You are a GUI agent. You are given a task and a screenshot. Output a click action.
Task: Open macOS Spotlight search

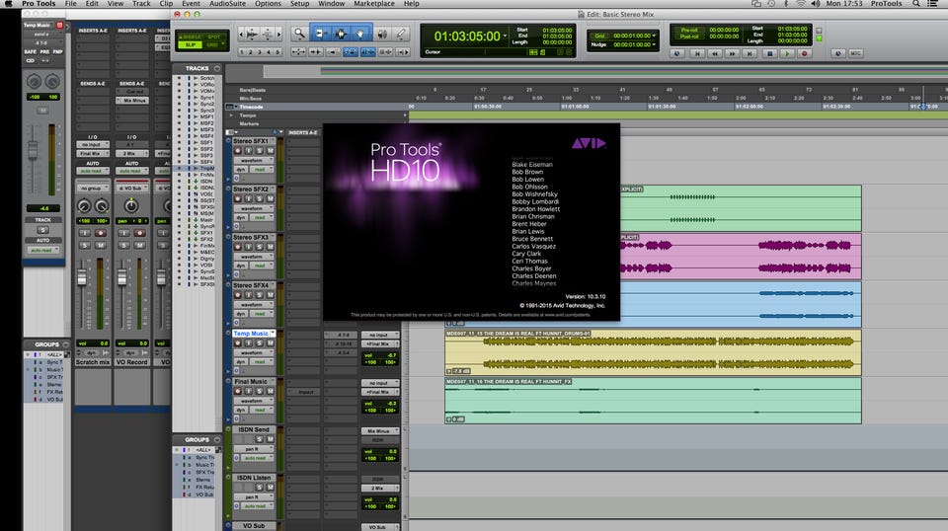pyautogui.click(x=916, y=4)
